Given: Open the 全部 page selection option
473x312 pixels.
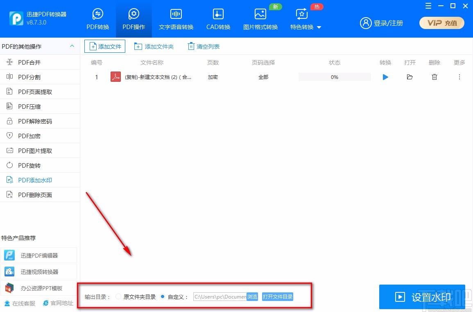Looking at the screenshot, I should (x=263, y=77).
